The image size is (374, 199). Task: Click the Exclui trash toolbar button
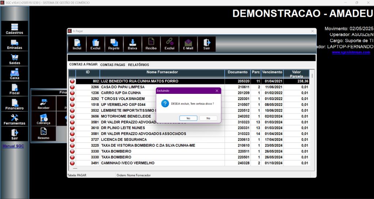point(95,44)
